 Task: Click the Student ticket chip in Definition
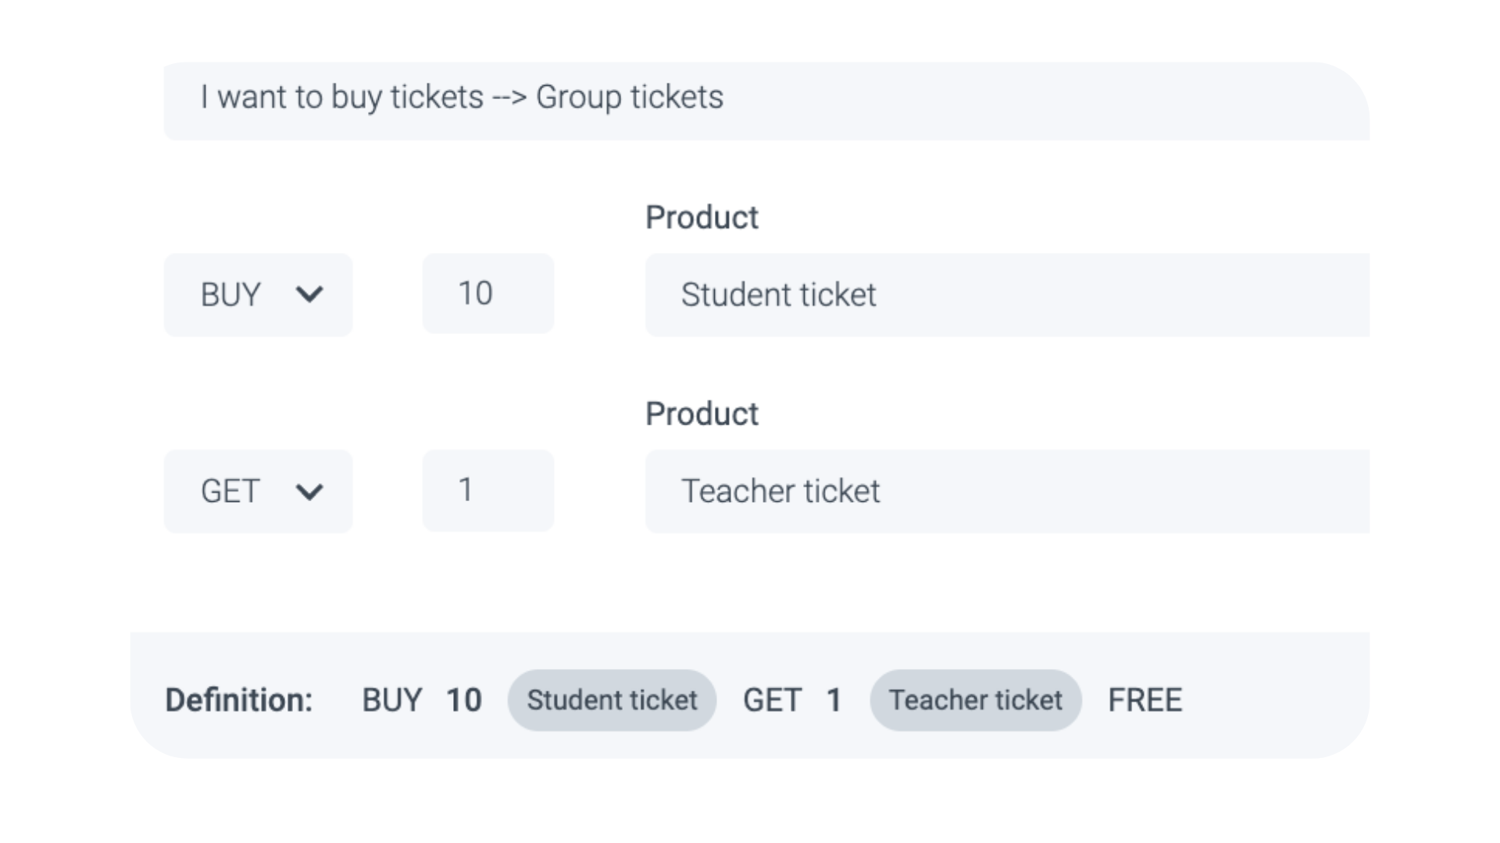pos(612,700)
